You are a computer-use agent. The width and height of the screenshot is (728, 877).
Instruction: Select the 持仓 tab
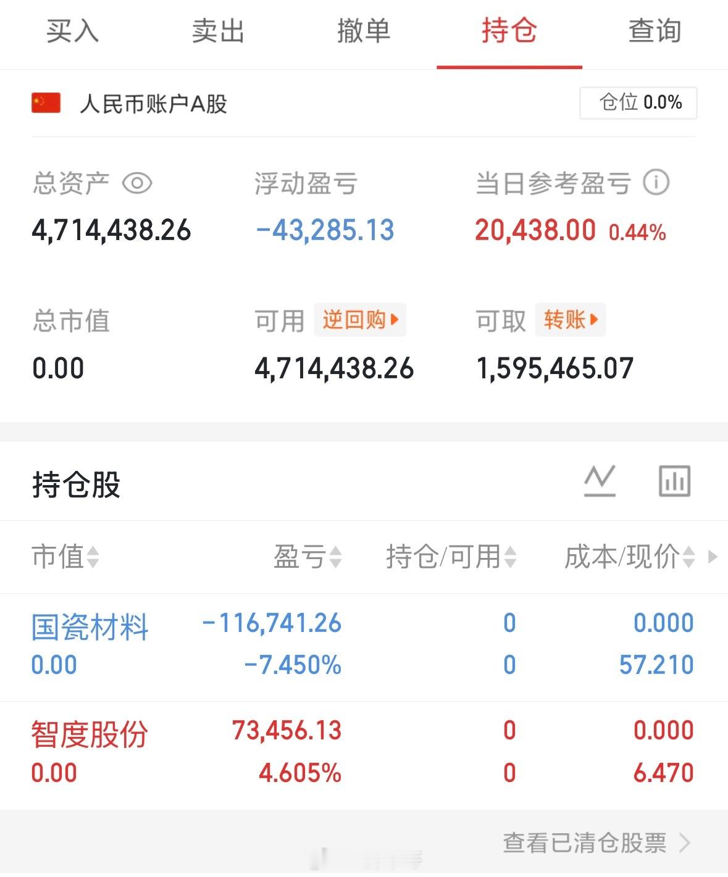pos(509,31)
